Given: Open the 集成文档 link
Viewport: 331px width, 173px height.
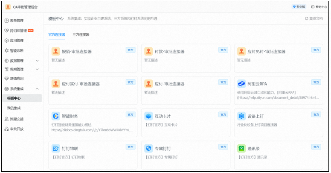Looking at the screenshot, I should point(314,19).
